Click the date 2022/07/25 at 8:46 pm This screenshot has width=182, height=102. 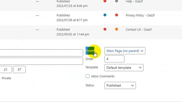coord(72,6)
